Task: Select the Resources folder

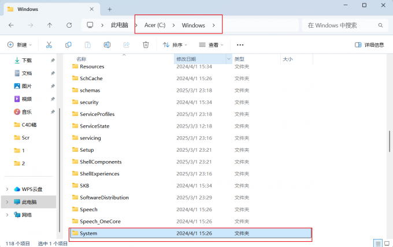Action: (92, 66)
